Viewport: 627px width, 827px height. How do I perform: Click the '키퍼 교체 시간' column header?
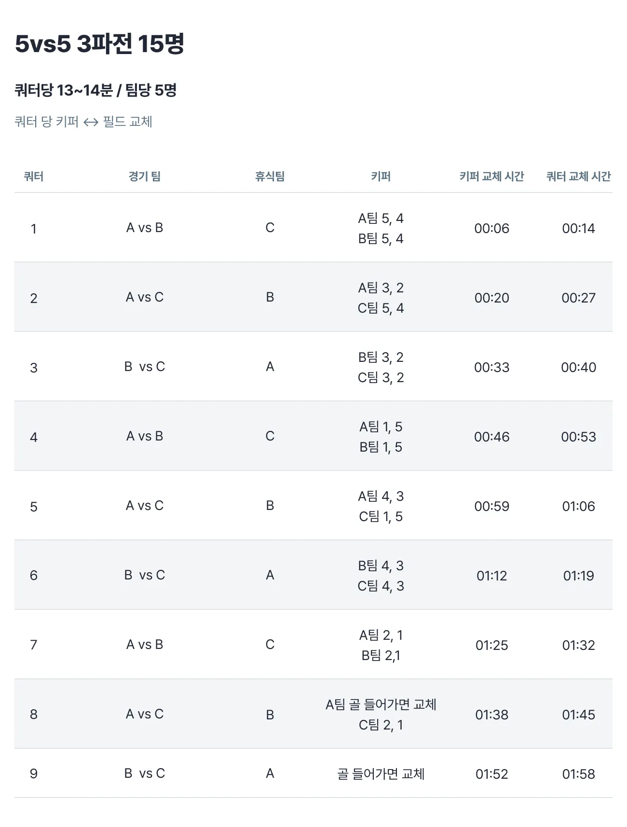click(x=491, y=177)
